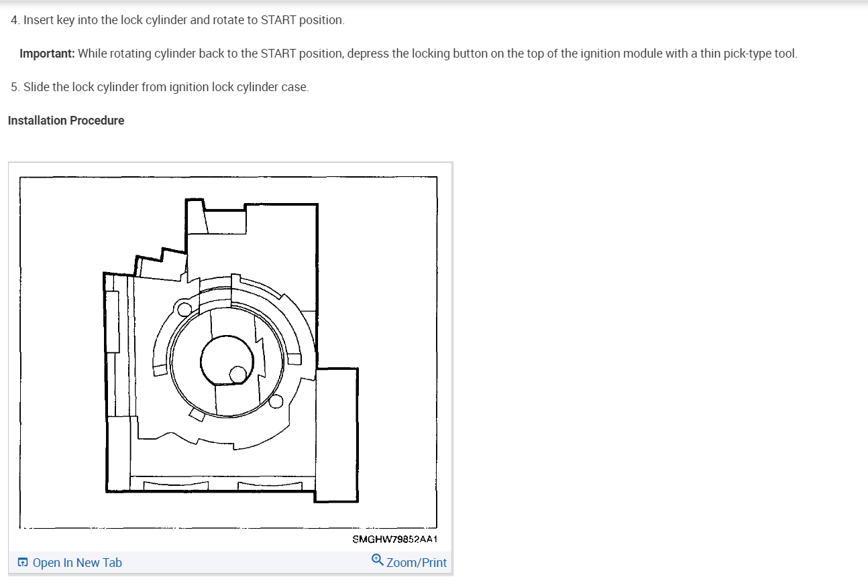Click the bold Important: label
Image resolution: width=868 pixels, height=583 pixels.
tap(47, 54)
